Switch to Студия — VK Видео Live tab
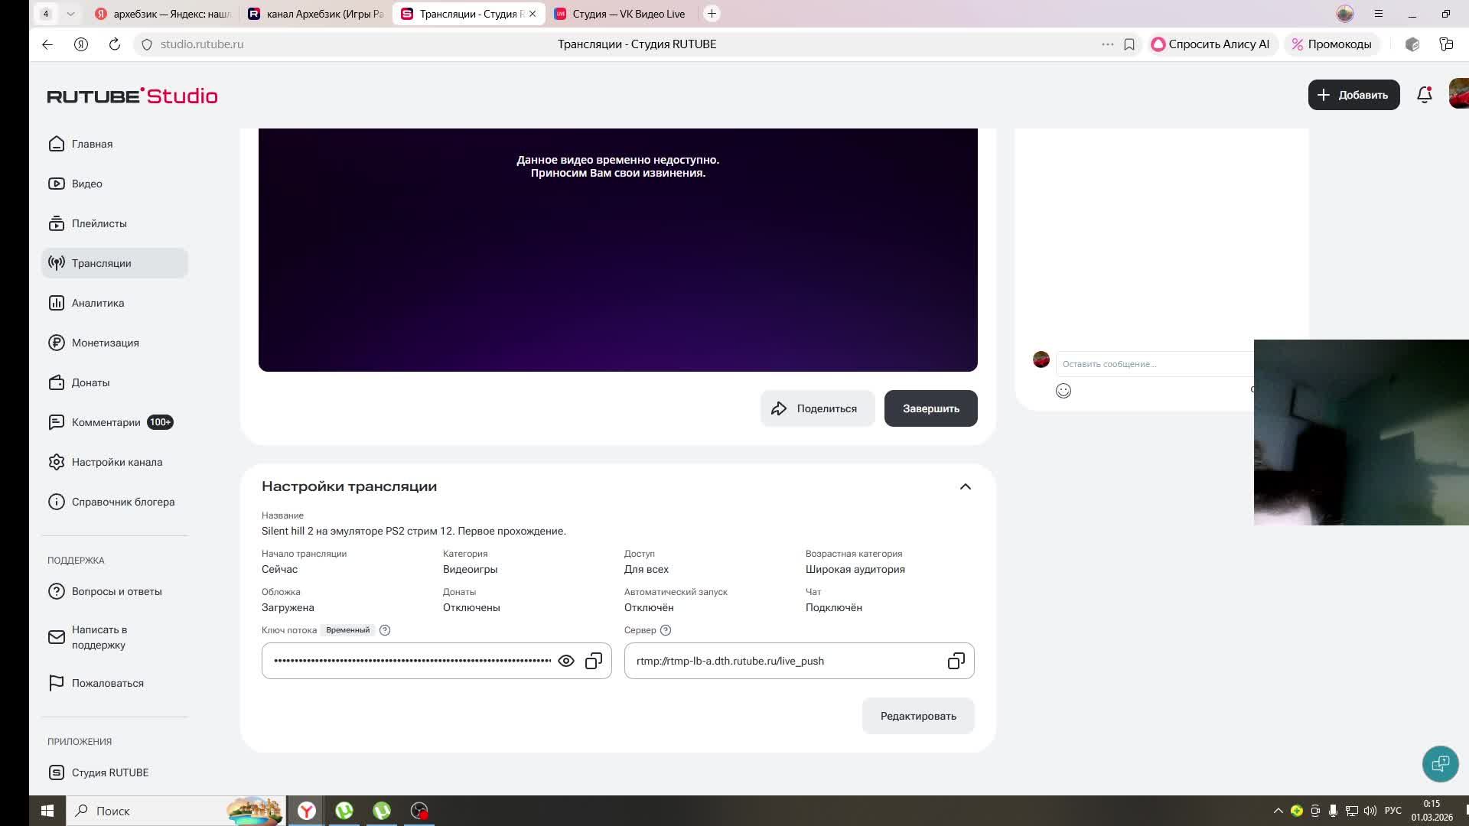Viewport: 1469px width, 826px height. [627, 14]
